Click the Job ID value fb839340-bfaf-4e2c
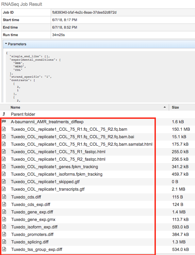The width and height of the screenshot is (195, 255). (x=84, y=12)
